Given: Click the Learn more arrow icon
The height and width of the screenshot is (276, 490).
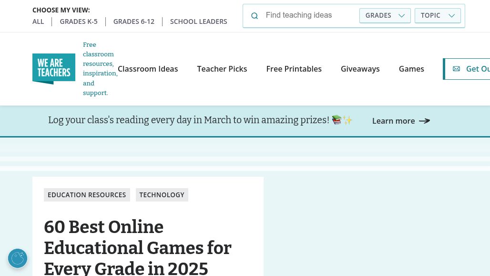Looking at the screenshot, I should (424, 121).
